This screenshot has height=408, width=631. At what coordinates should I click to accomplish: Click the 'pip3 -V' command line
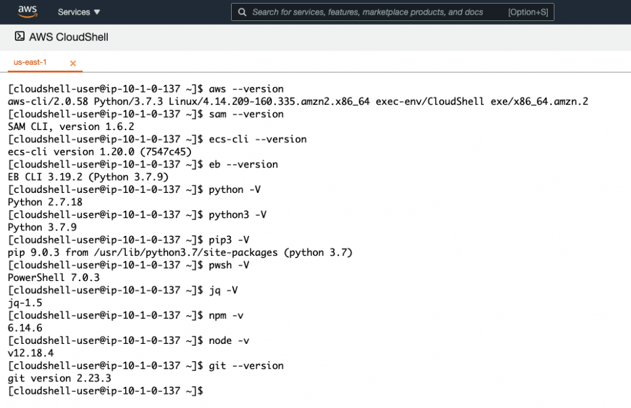click(x=128, y=240)
